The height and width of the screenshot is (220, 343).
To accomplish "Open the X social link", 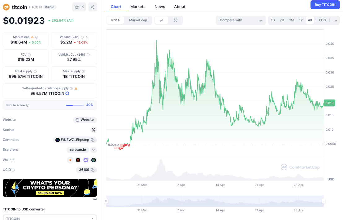I will [93, 130].
